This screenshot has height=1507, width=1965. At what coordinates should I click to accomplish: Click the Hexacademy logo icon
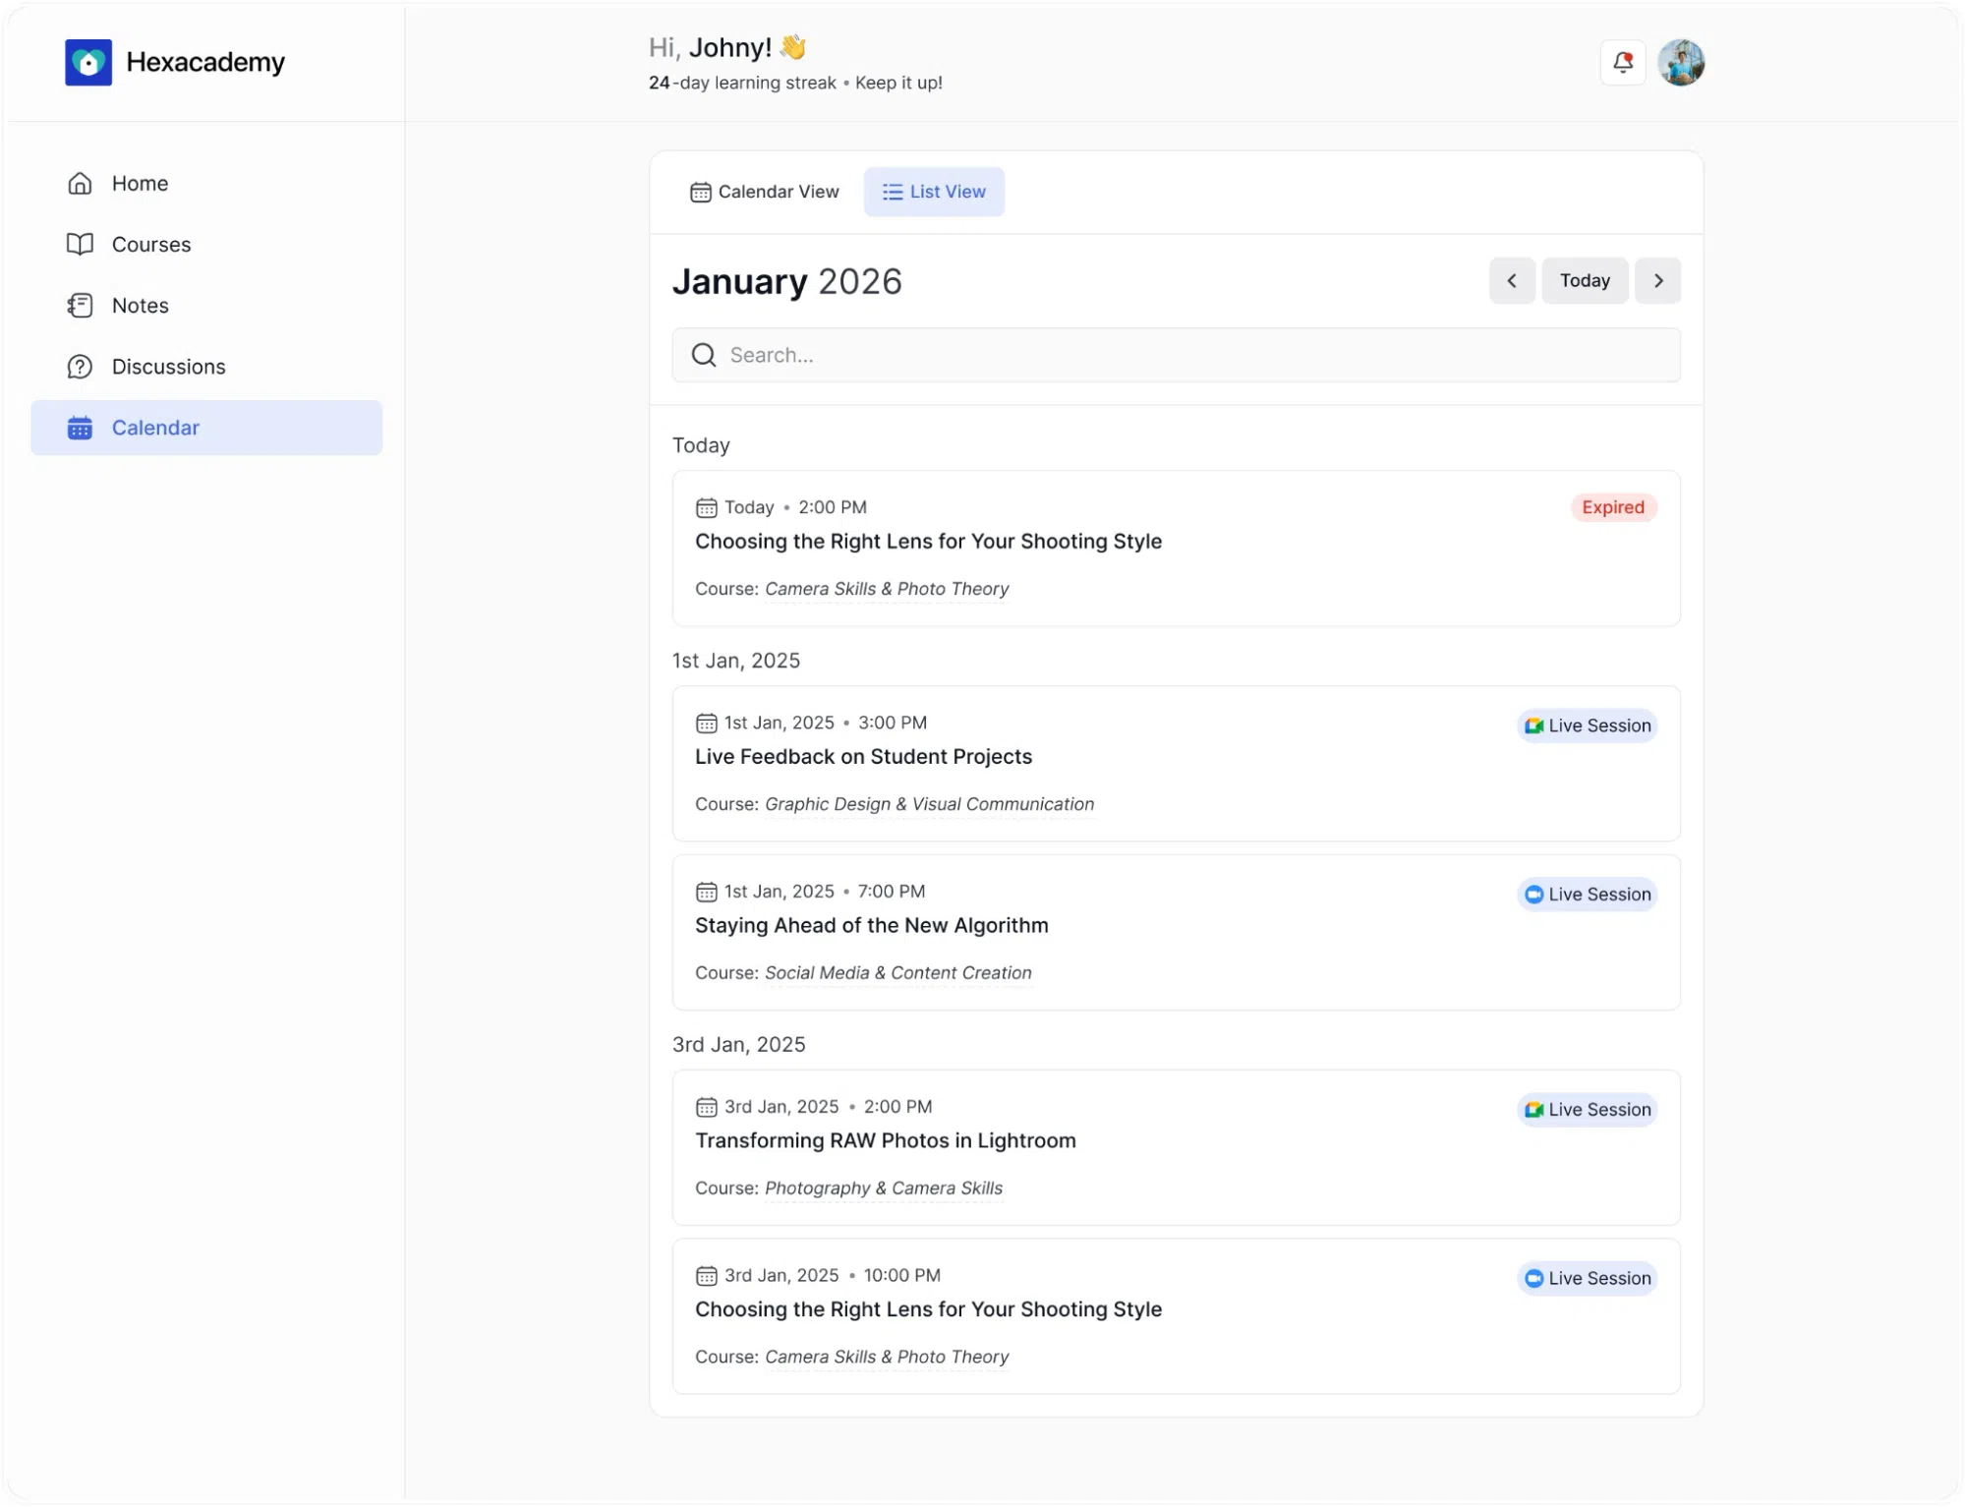[88, 63]
